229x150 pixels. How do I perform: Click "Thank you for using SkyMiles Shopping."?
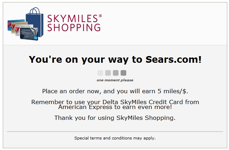click(115, 118)
